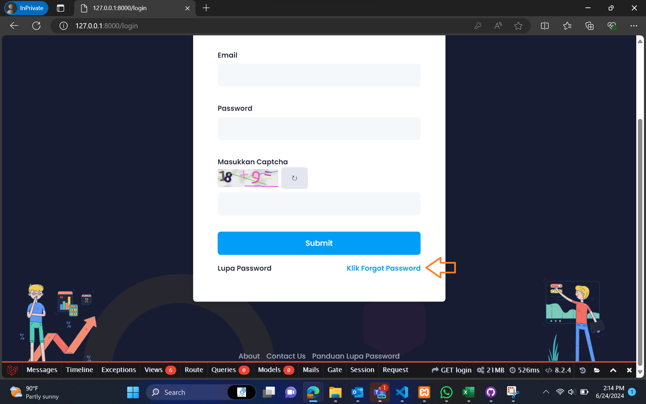Open the About footer link
The width and height of the screenshot is (646, 404).
pos(249,356)
